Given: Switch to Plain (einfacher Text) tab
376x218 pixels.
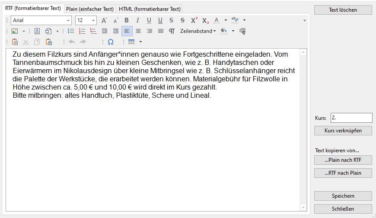Looking at the screenshot, I should pos(90,9).
